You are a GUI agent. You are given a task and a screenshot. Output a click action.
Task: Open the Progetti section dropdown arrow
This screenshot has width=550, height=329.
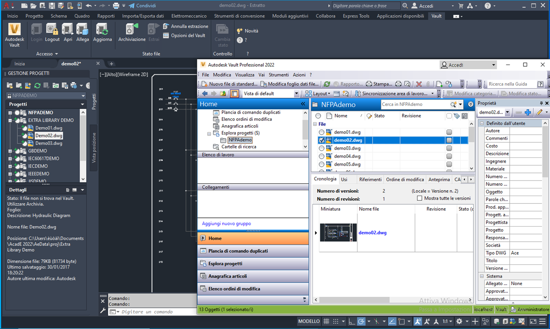tap(82, 105)
